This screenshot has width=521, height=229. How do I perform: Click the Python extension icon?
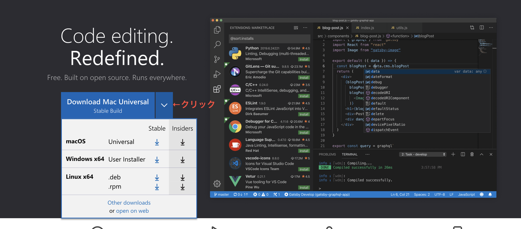235,53
